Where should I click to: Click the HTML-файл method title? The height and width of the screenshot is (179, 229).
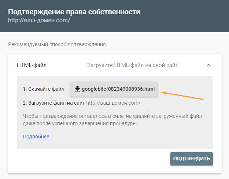(32, 65)
